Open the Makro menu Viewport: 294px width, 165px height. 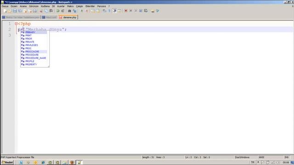(x=70, y=6)
